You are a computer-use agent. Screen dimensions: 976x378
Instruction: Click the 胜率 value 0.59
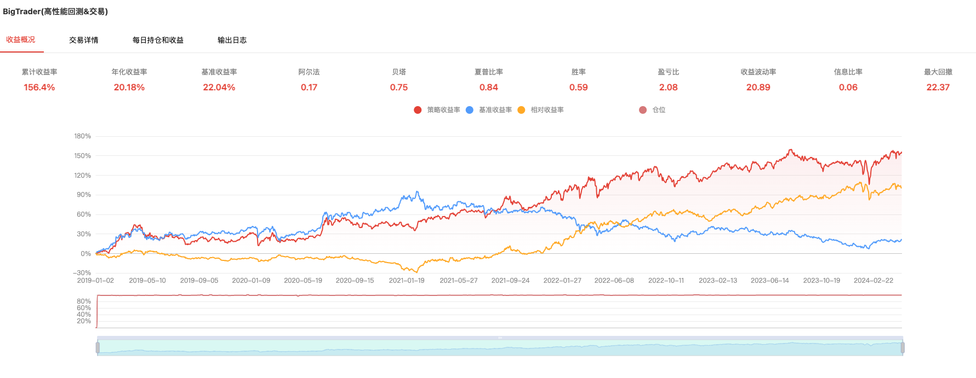(x=578, y=88)
